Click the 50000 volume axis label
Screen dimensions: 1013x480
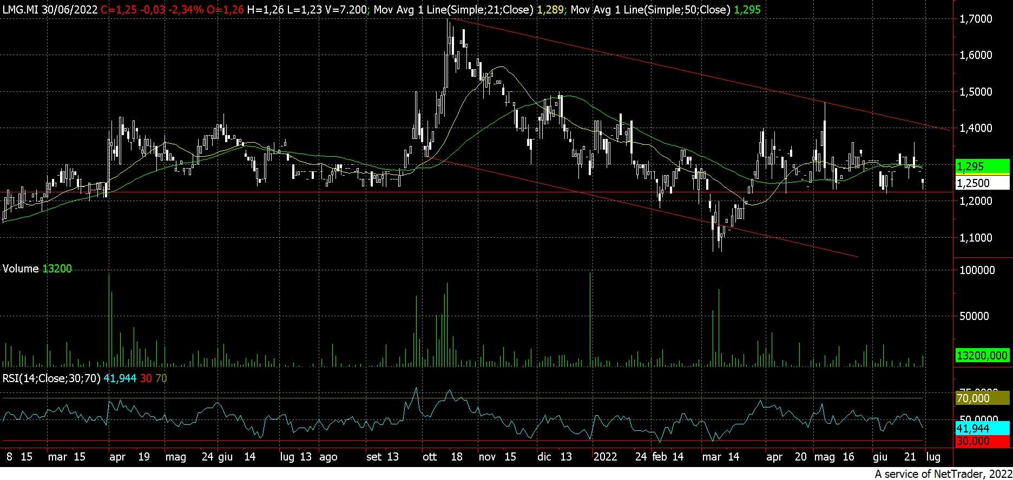click(973, 316)
